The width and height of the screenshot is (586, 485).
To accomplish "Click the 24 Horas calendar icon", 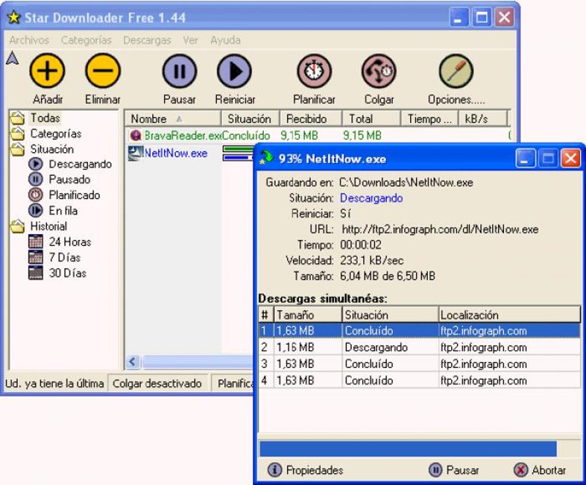I will click(x=36, y=242).
